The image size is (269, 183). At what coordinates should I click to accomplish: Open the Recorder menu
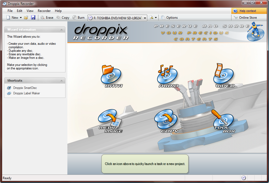pos(44,11)
